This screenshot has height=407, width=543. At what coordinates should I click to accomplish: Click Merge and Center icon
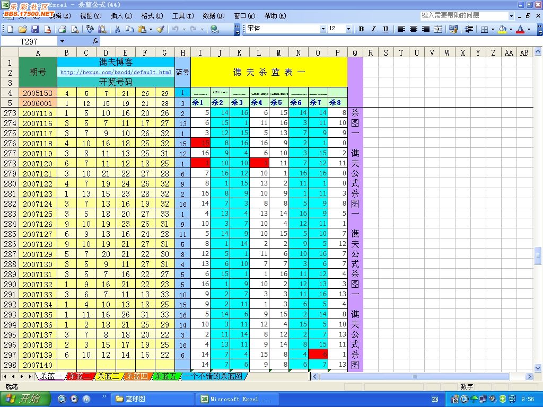(438, 29)
